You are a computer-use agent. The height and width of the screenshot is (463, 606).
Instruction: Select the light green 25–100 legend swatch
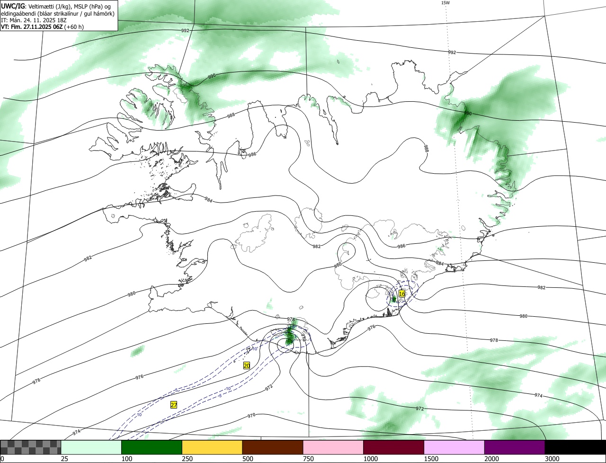pyautogui.click(x=91, y=447)
